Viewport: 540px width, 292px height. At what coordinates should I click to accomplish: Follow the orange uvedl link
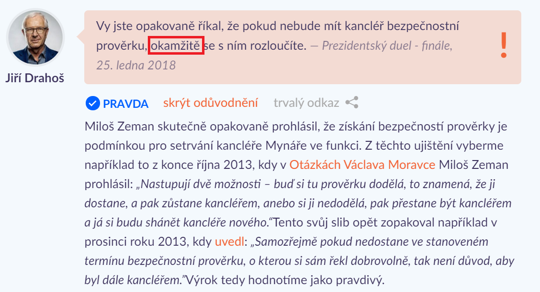pos(230,241)
